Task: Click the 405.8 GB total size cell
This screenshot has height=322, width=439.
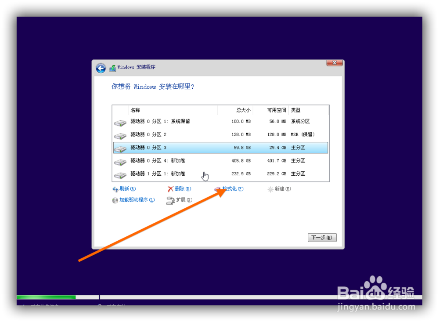Action: pos(241,161)
